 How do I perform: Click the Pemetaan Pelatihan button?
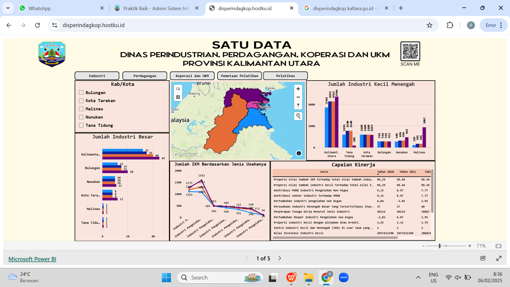pyautogui.click(x=239, y=76)
